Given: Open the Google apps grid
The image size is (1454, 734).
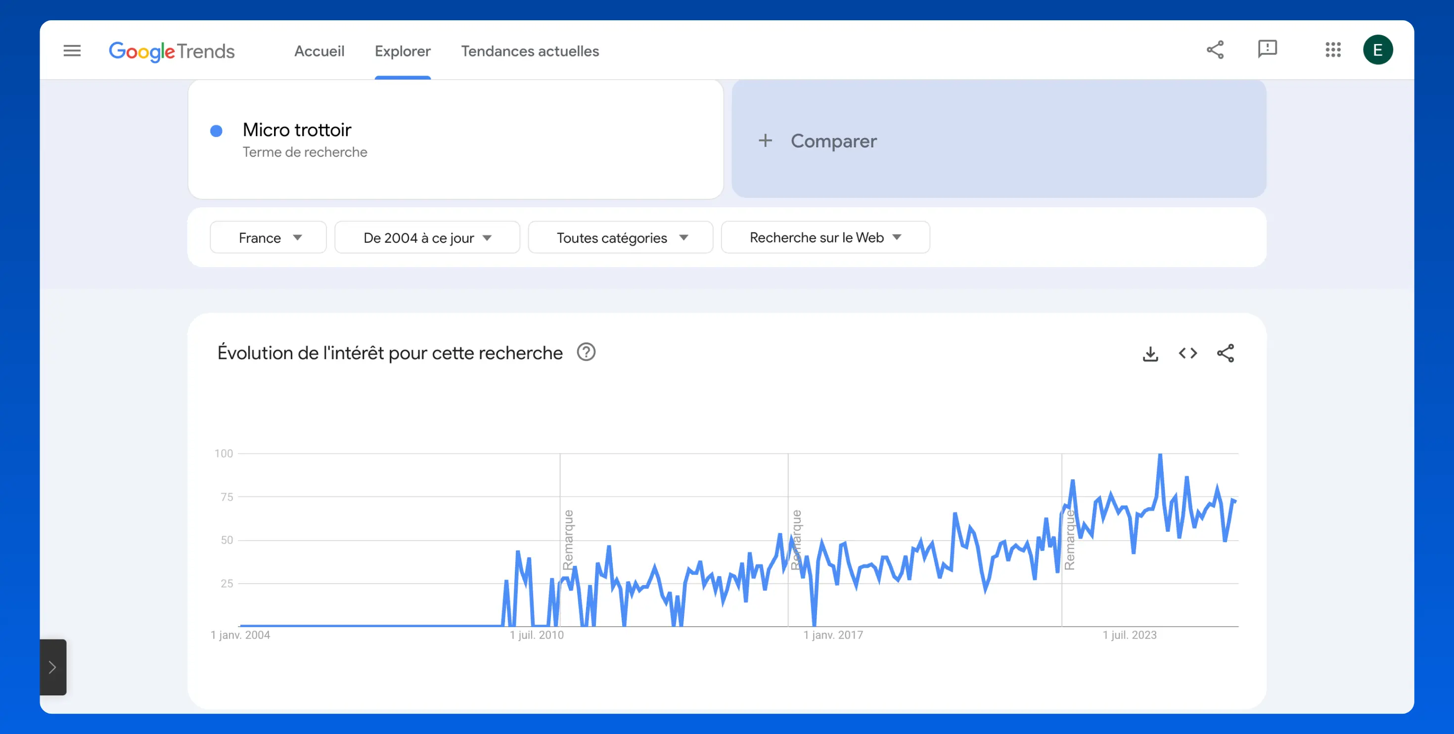Looking at the screenshot, I should click(x=1333, y=49).
